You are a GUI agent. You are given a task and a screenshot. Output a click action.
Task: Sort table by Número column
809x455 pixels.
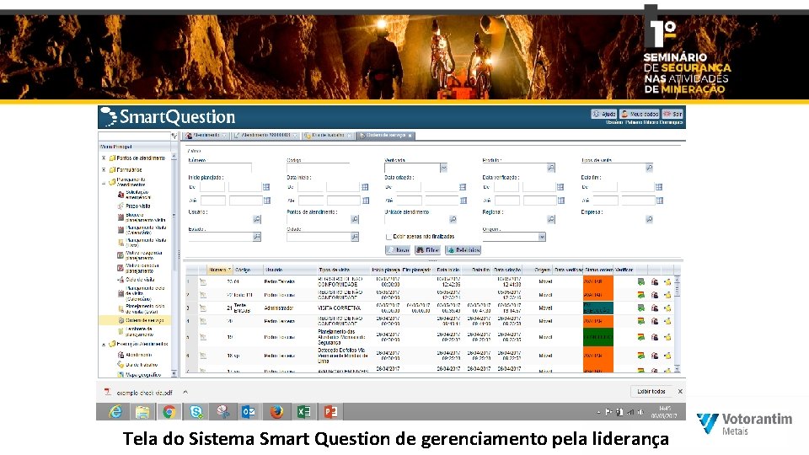pos(220,270)
